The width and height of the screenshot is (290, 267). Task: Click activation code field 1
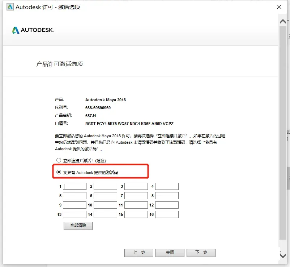tap(75, 186)
